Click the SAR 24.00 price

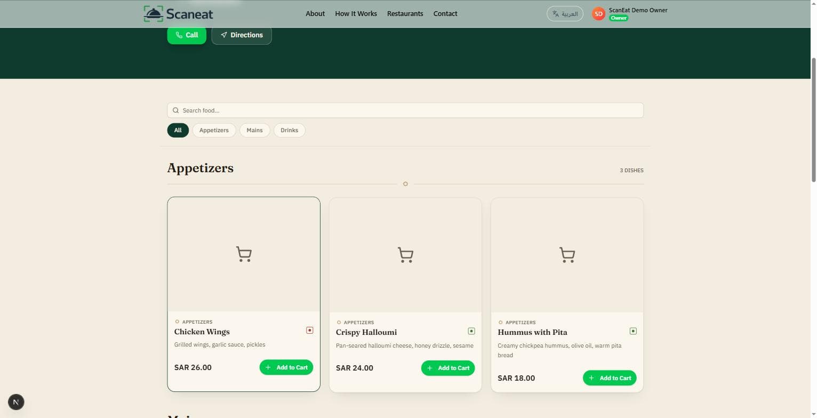pos(355,368)
